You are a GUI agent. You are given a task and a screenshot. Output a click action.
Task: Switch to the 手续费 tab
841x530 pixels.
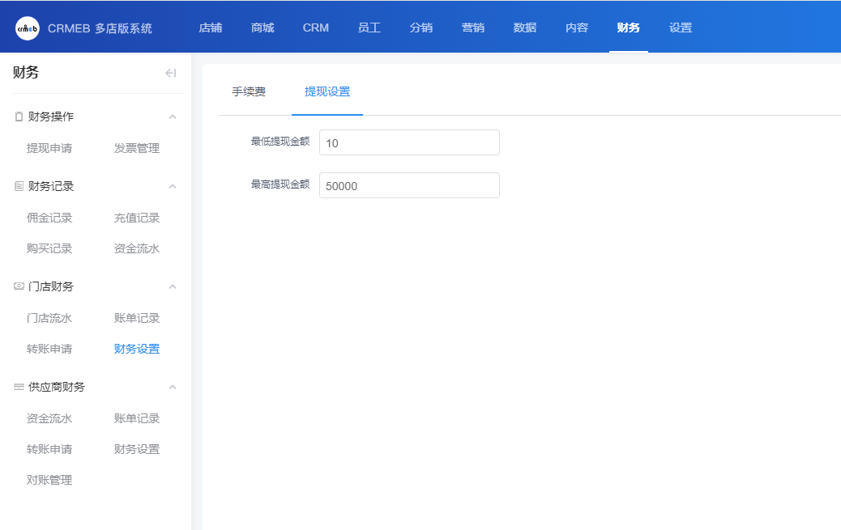tap(249, 91)
